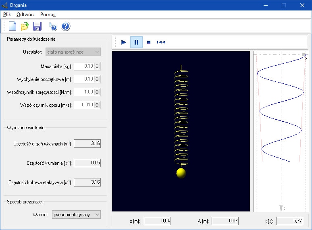This screenshot has width=312, height=230.
Task: Open the Plik menu
Action: pos(7,14)
